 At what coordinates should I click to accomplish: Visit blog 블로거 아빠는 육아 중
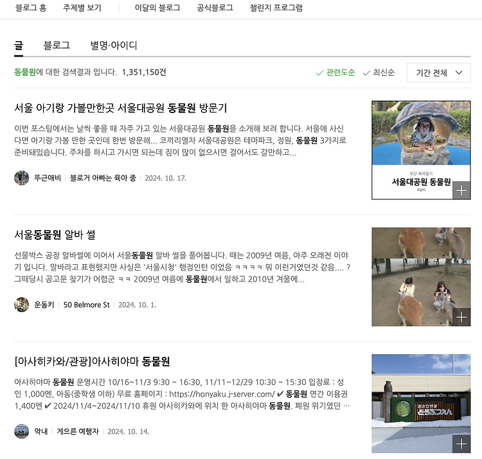pyautogui.click(x=103, y=178)
